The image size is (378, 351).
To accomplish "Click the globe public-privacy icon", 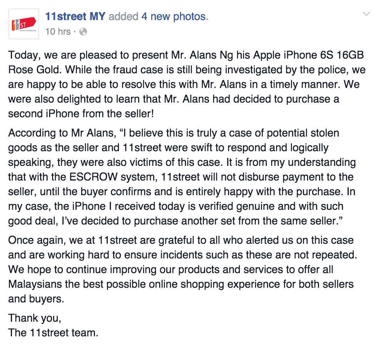I will click(83, 32).
